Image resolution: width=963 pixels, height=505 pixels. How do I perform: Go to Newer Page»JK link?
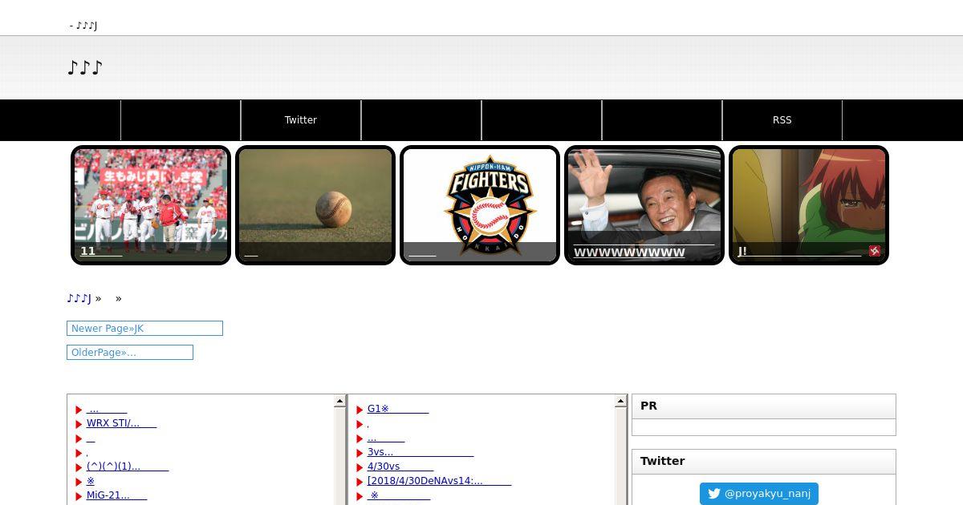(x=144, y=329)
